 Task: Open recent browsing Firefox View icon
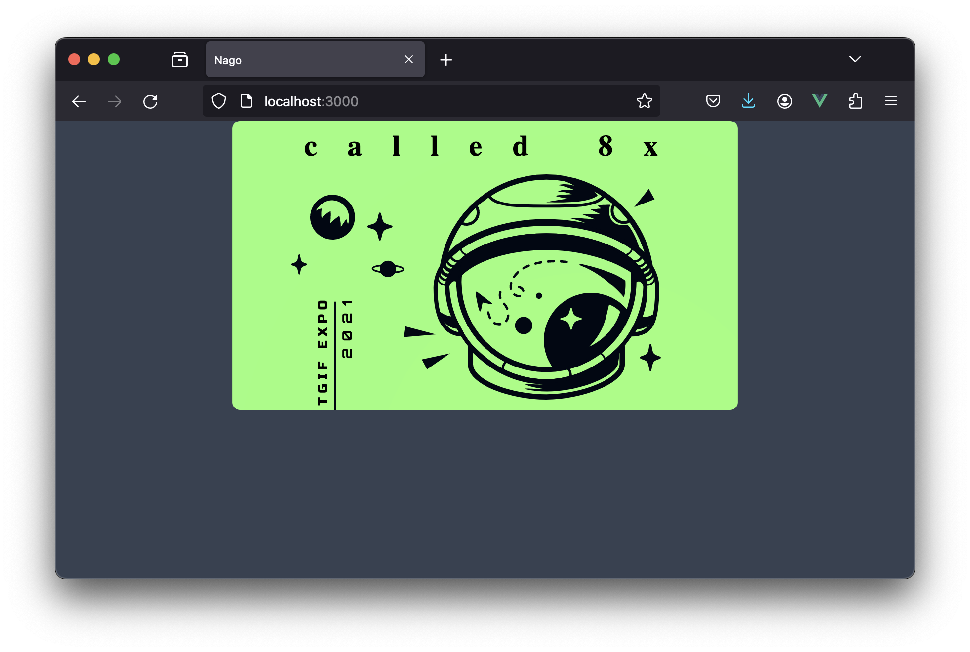179,60
